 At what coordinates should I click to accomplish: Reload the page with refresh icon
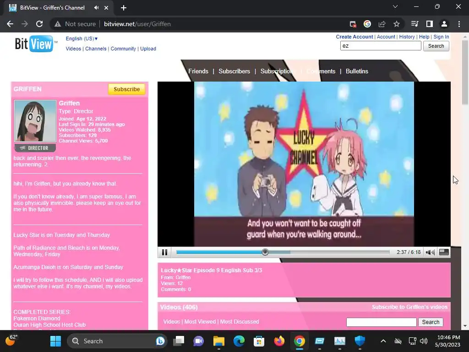[39, 24]
